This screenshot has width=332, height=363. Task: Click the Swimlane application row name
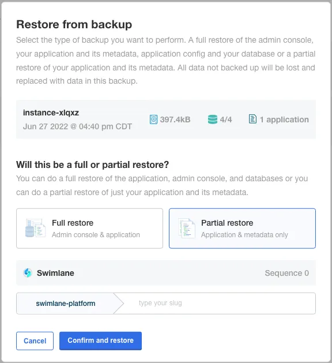(x=55, y=273)
